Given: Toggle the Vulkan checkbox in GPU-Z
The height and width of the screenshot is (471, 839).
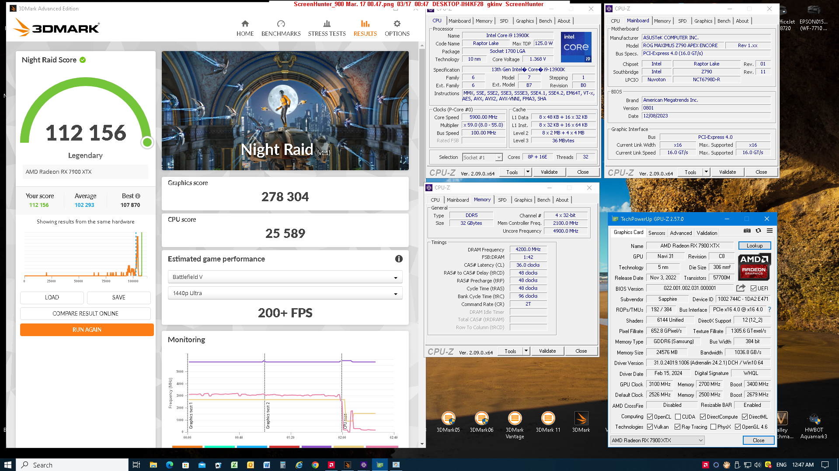Looking at the screenshot, I should pos(650,427).
